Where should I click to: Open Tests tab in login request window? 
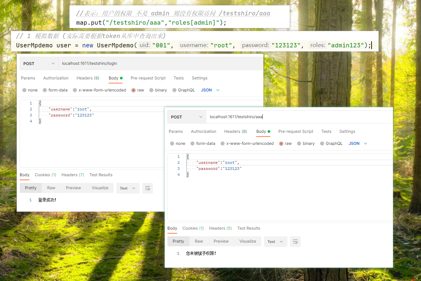click(x=179, y=78)
